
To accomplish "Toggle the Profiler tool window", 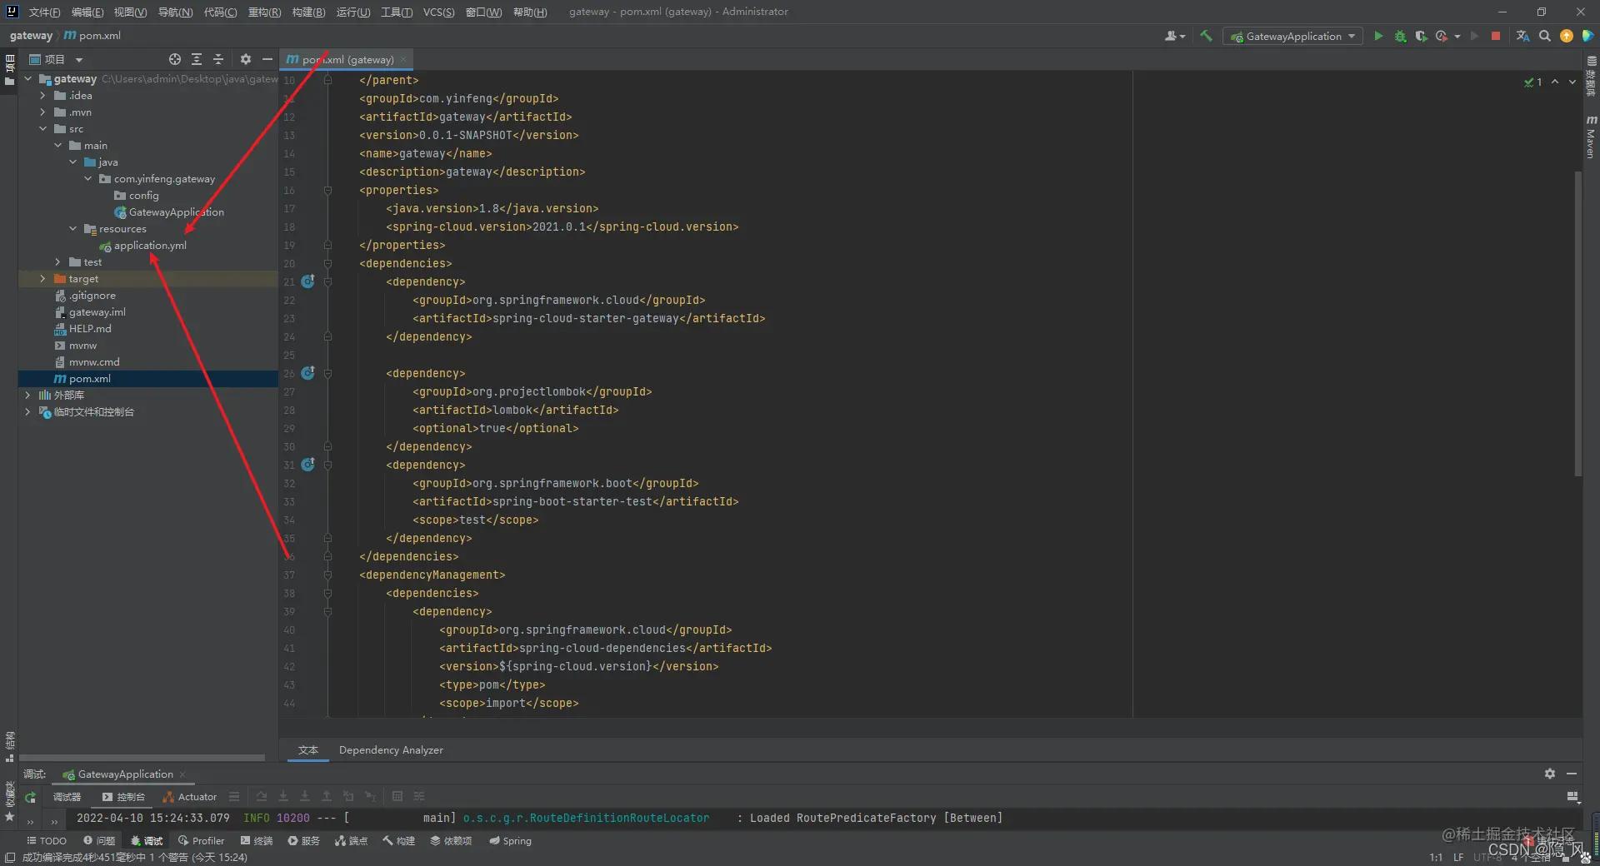I will [201, 841].
